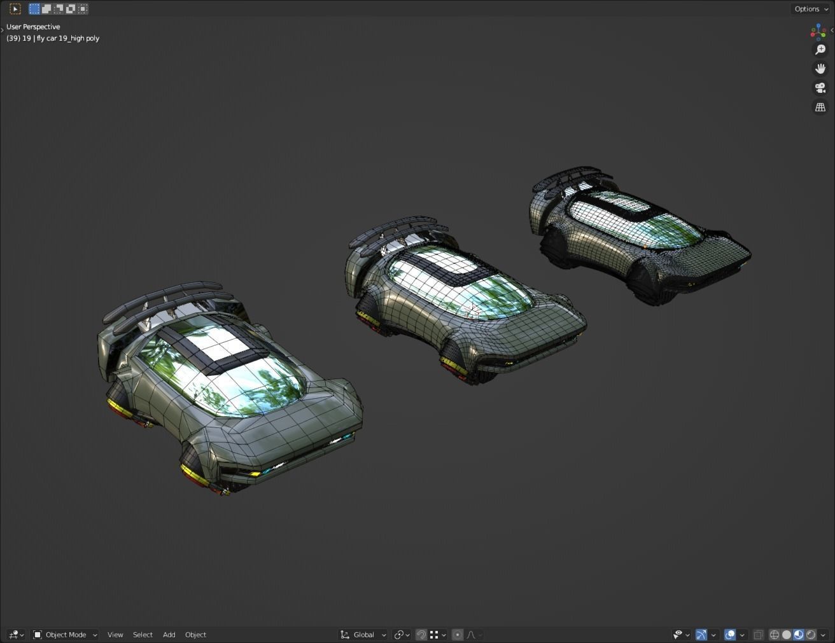Viewport: 835px width, 643px height.
Task: Toggle the camera view icon
Action: [x=820, y=88]
